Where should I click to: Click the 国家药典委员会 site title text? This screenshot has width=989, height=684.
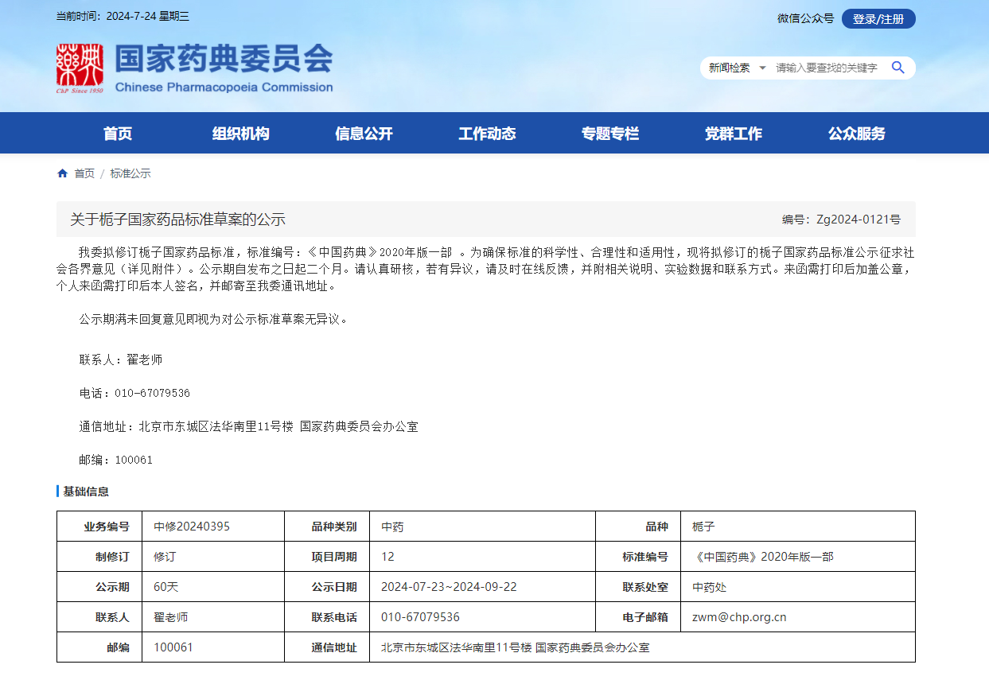(224, 60)
